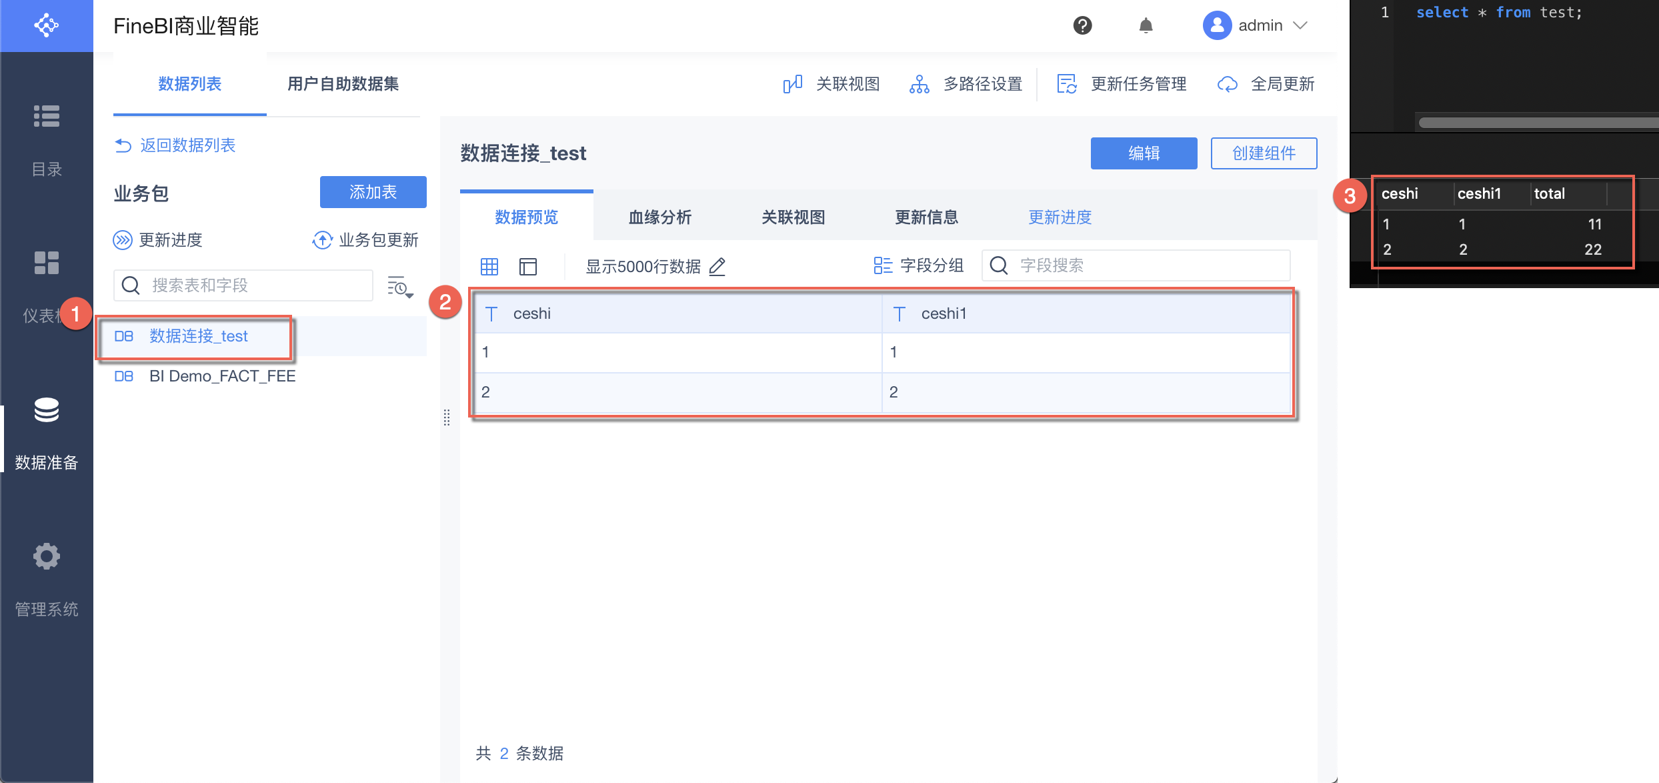This screenshot has height=783, width=1659.
Task: Select BI Demo_FACT_FEE table
Action: pyautogui.click(x=222, y=376)
